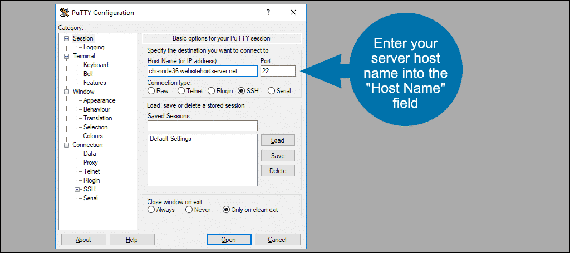Open the Selection settings category

[x=96, y=127]
